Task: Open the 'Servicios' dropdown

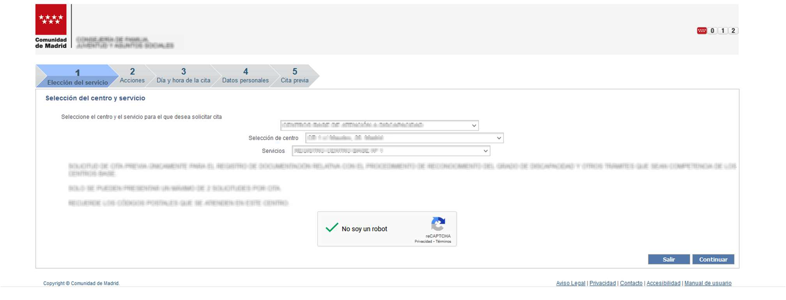Action: click(391, 151)
